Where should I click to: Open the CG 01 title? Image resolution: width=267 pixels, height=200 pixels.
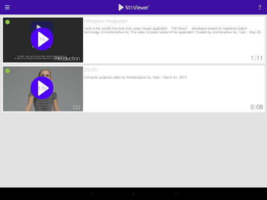tap(91, 70)
